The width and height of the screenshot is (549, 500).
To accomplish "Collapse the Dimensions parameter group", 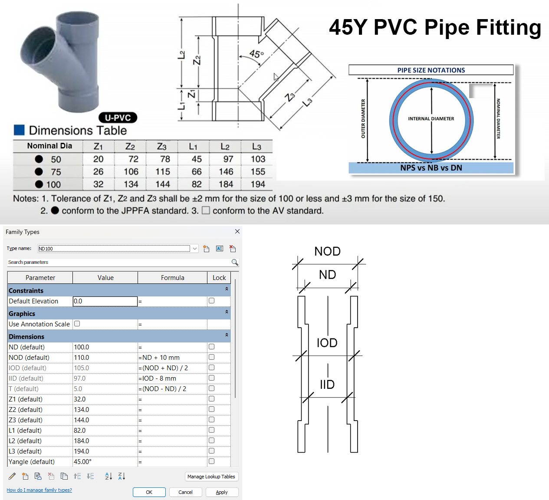I will (227, 335).
